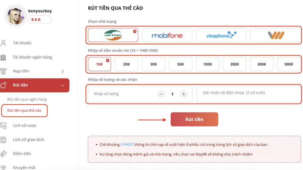Open Rút tiền qua ngân hàng submenu item

27,99
